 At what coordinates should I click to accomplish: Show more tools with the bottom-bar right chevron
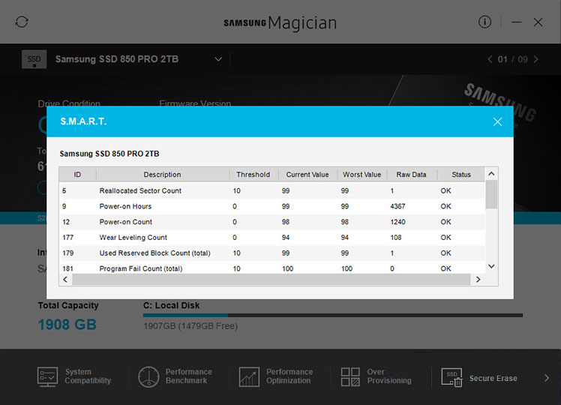click(547, 378)
